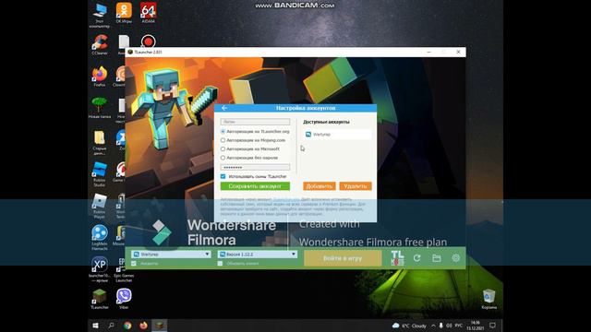Image resolution: width=591 pixels, height=332 pixels.
Task: Select authorization without password radio button
Action: (223, 158)
